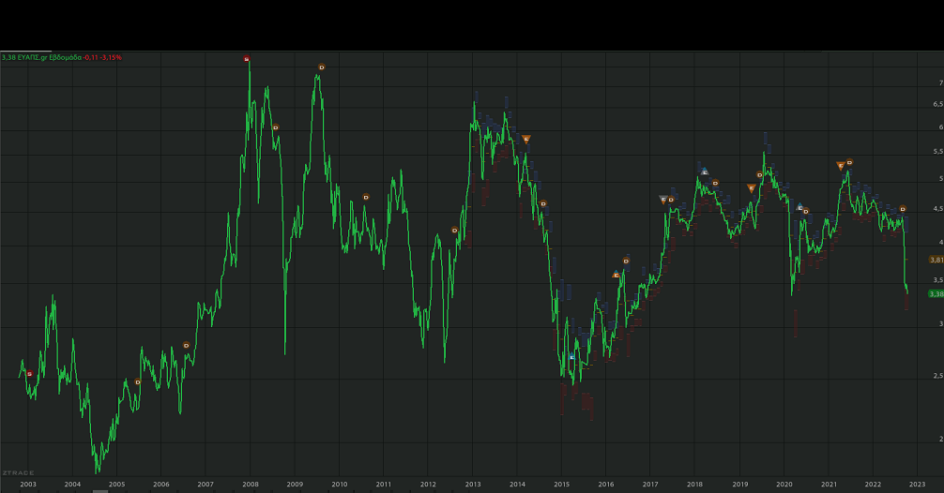Screen dimensions: 944x493
Task: Click the 4,5 price axis label
Action: pyautogui.click(x=938, y=209)
